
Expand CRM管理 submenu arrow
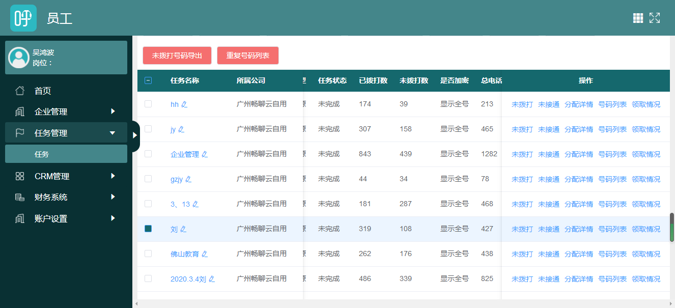(x=113, y=176)
